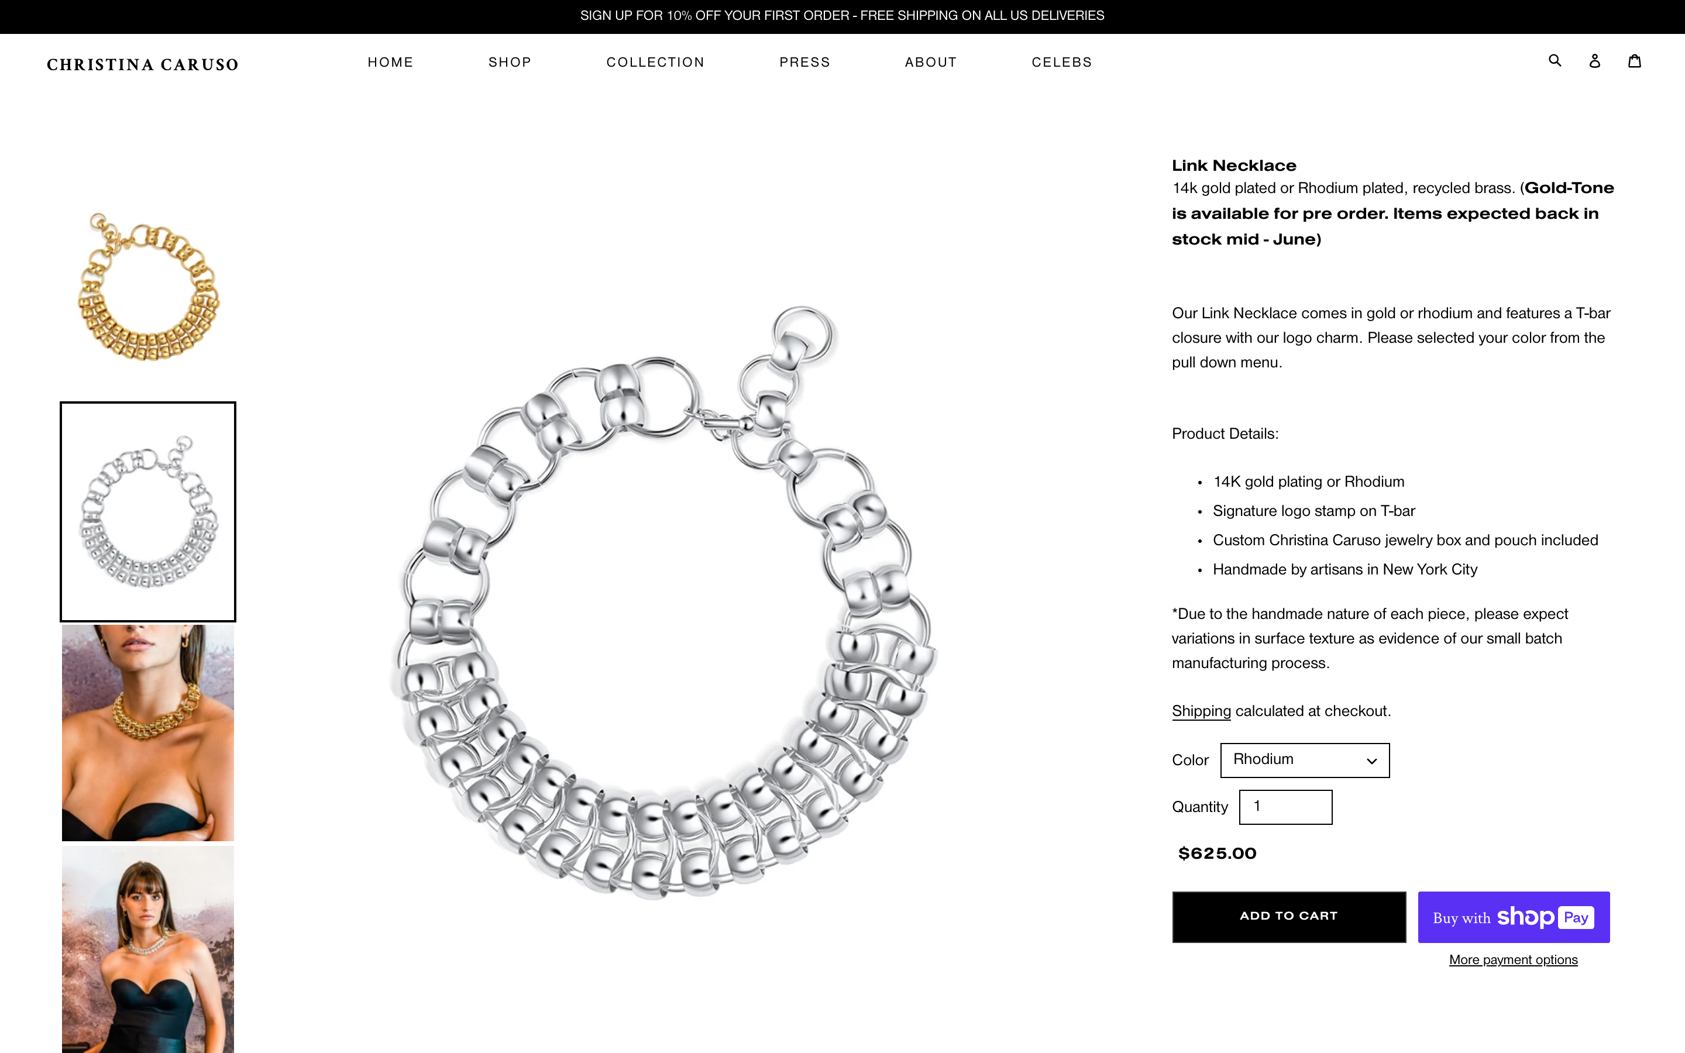
Task: Select the gold necklace thumbnail
Action: click(147, 288)
